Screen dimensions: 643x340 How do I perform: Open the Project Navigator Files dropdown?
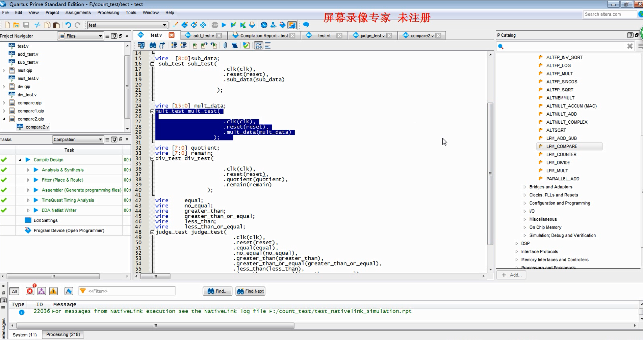(80, 36)
